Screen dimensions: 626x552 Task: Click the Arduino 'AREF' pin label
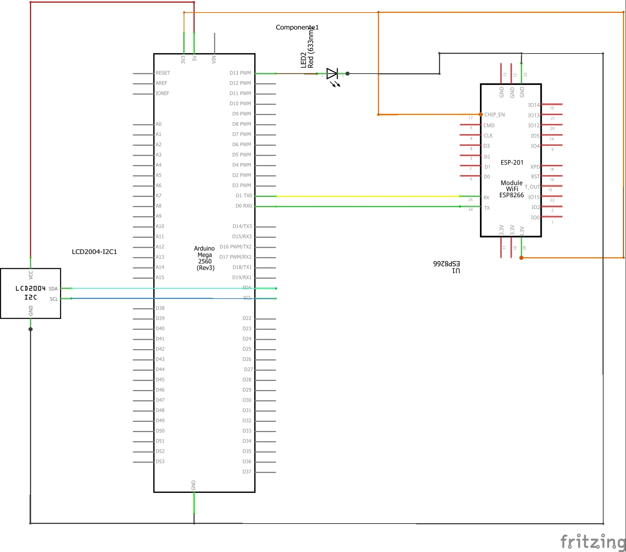pos(161,83)
